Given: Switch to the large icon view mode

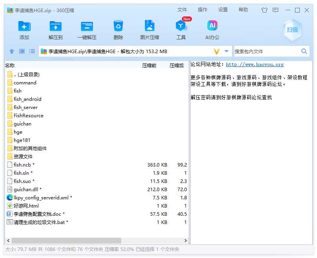Looking at the screenshot, I should click(x=22, y=52).
